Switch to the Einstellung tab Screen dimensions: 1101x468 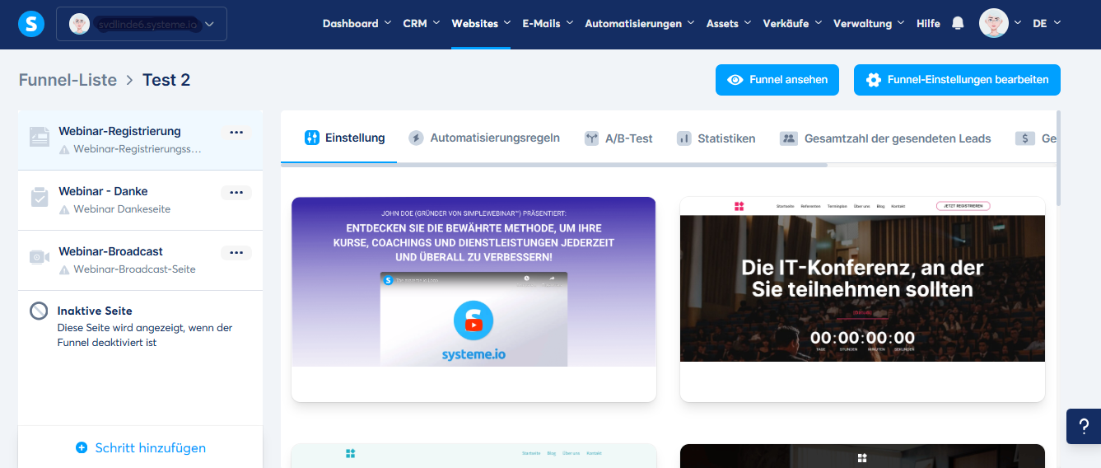click(344, 138)
